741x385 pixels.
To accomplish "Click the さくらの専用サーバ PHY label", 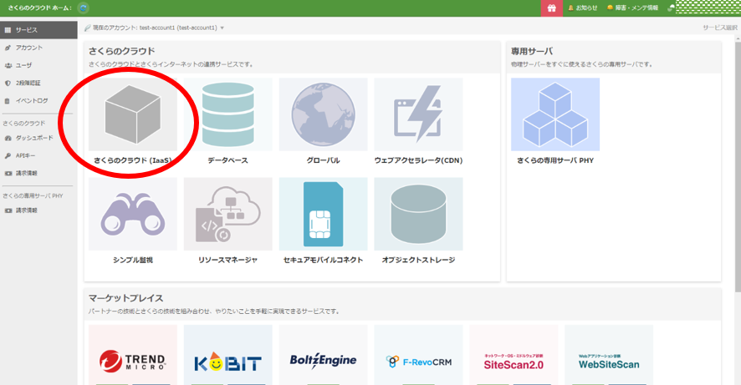I will [555, 160].
